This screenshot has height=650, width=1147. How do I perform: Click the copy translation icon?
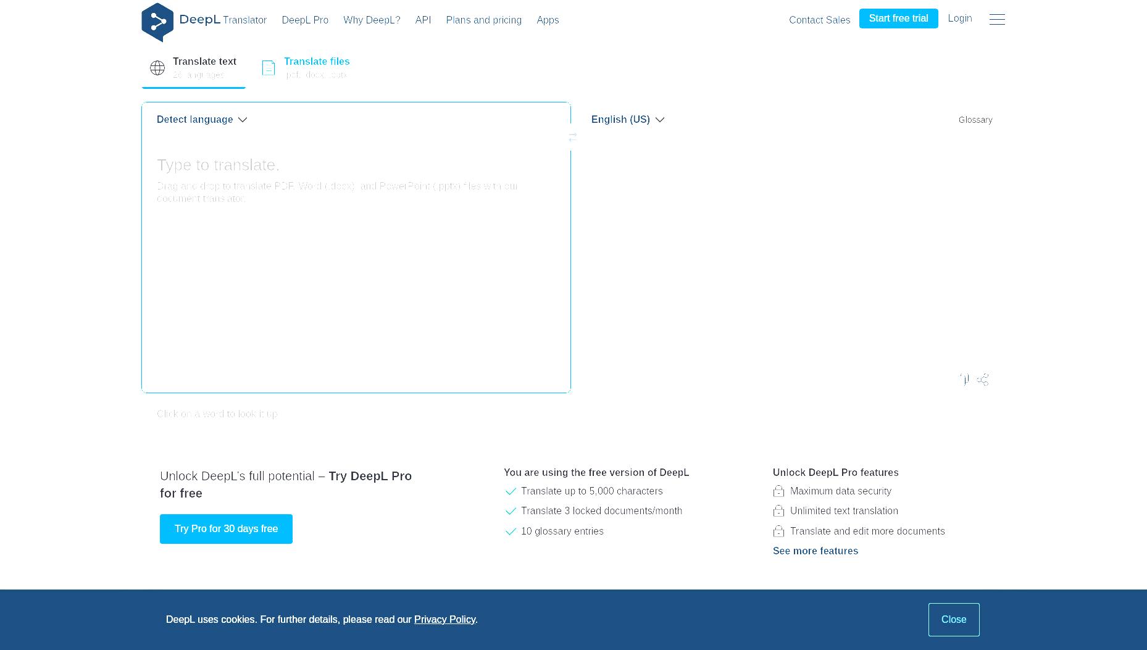[x=965, y=380]
